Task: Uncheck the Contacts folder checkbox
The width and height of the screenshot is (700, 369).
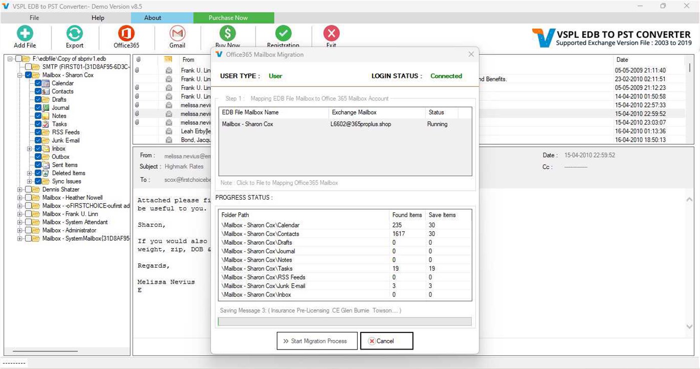Action: [x=39, y=91]
